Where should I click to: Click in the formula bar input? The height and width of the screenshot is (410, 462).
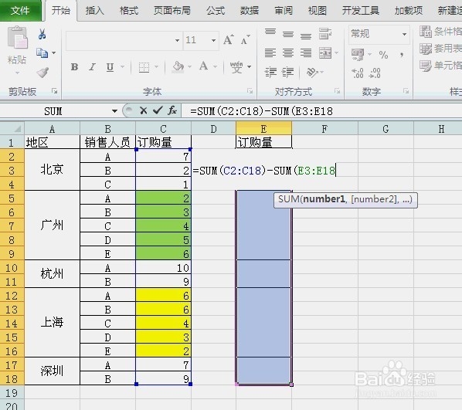coord(321,111)
